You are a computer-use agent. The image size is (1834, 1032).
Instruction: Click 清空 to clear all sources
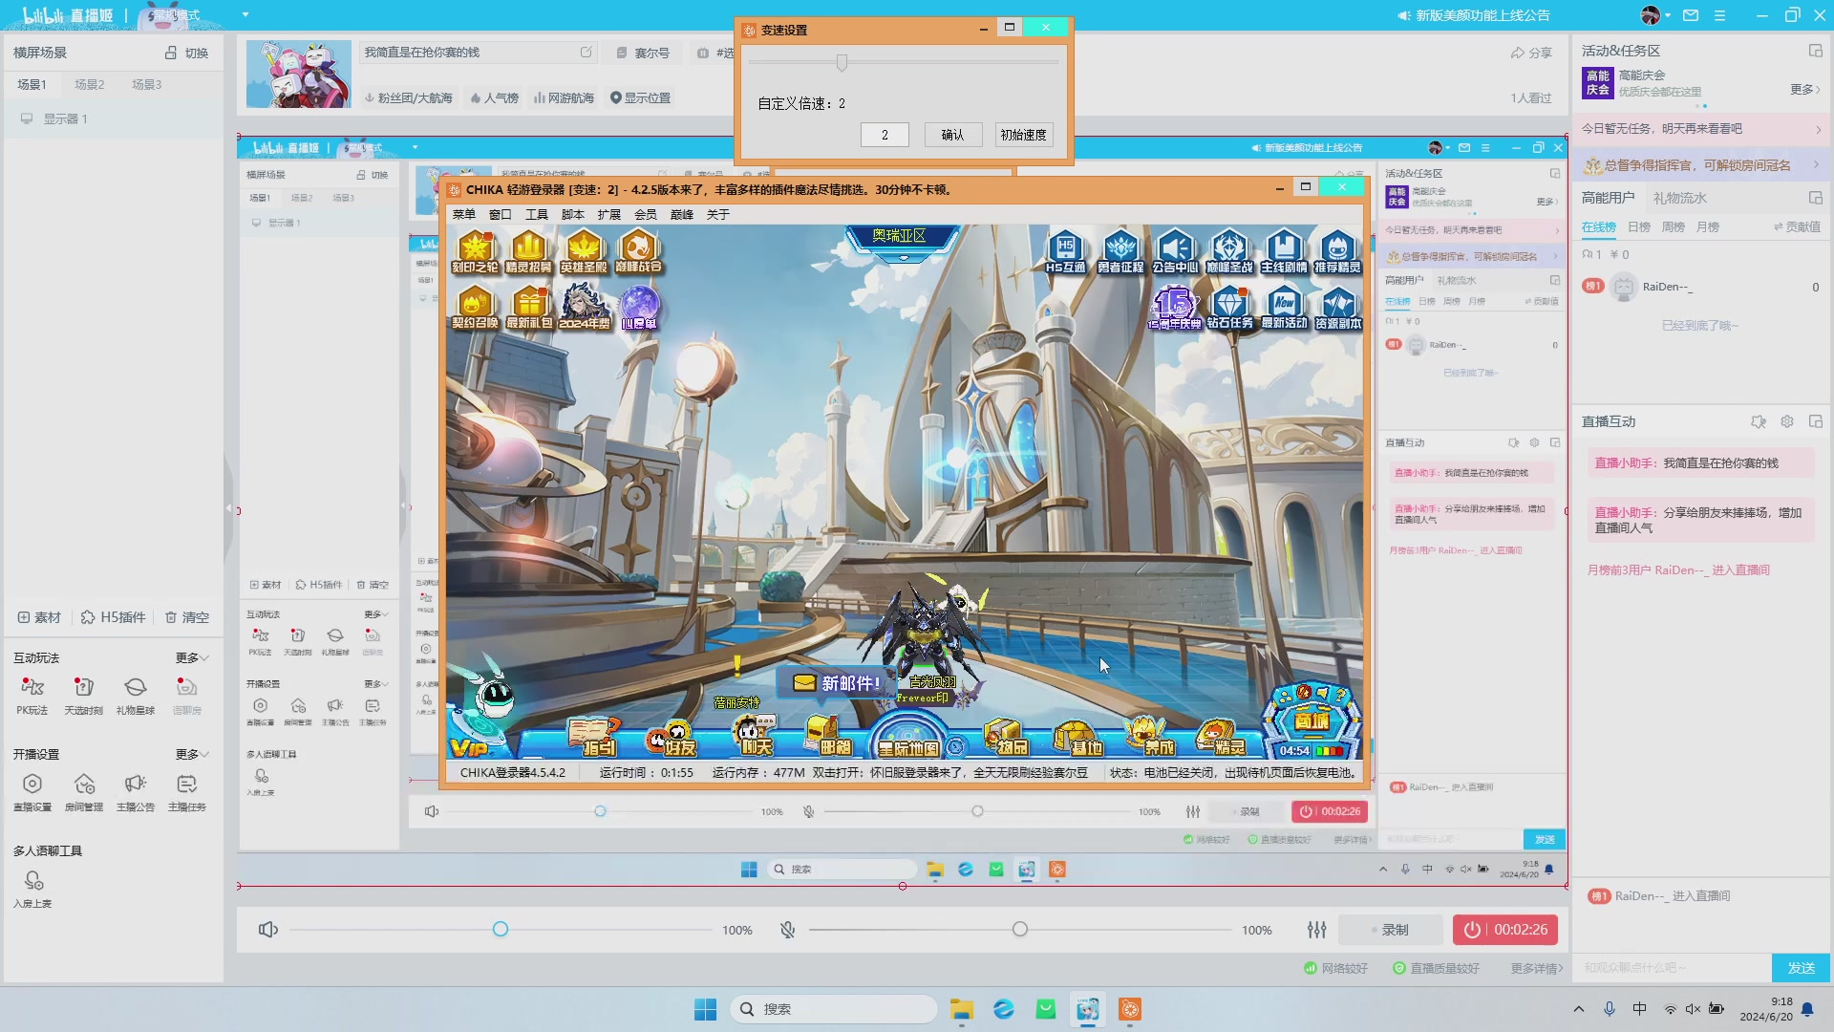[x=187, y=617]
